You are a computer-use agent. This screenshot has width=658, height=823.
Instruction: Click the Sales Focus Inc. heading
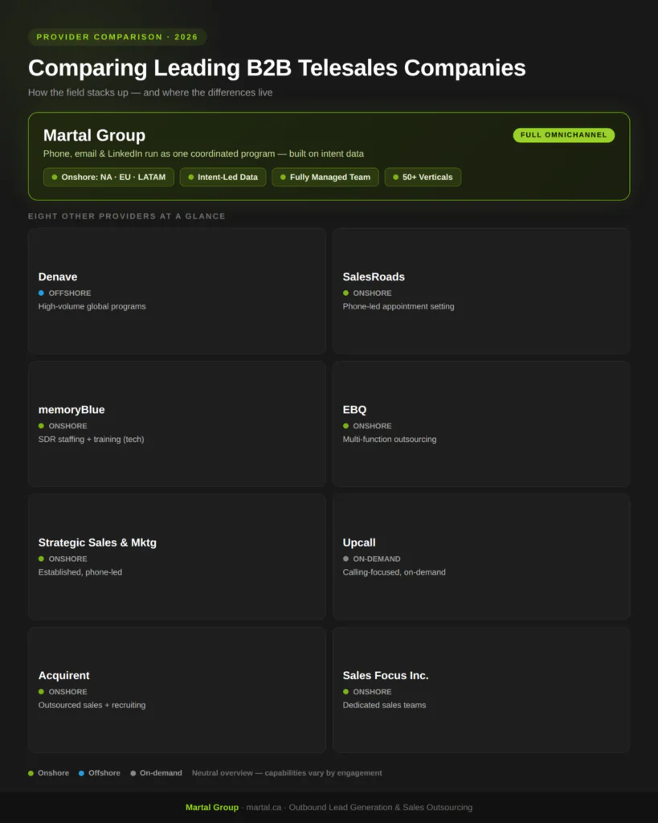(x=385, y=675)
